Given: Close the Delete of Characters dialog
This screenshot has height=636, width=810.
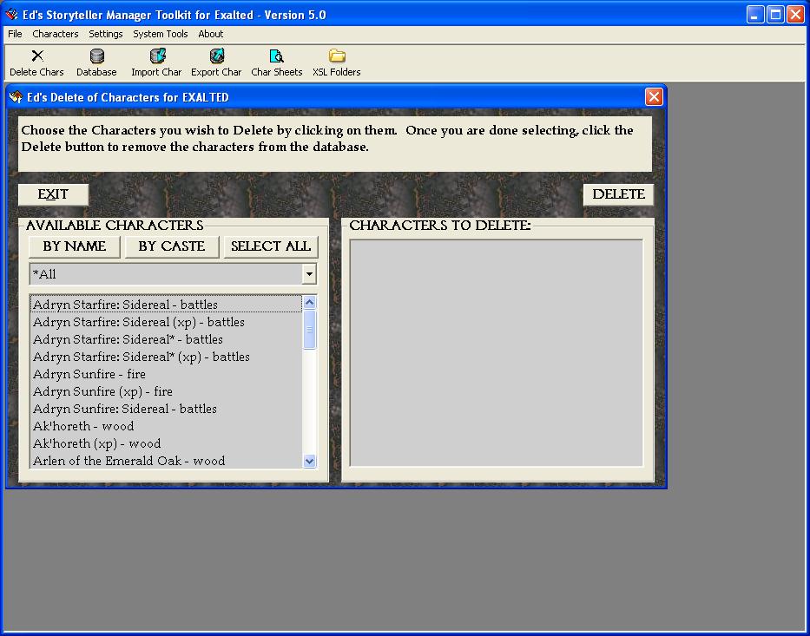Looking at the screenshot, I should tap(654, 97).
